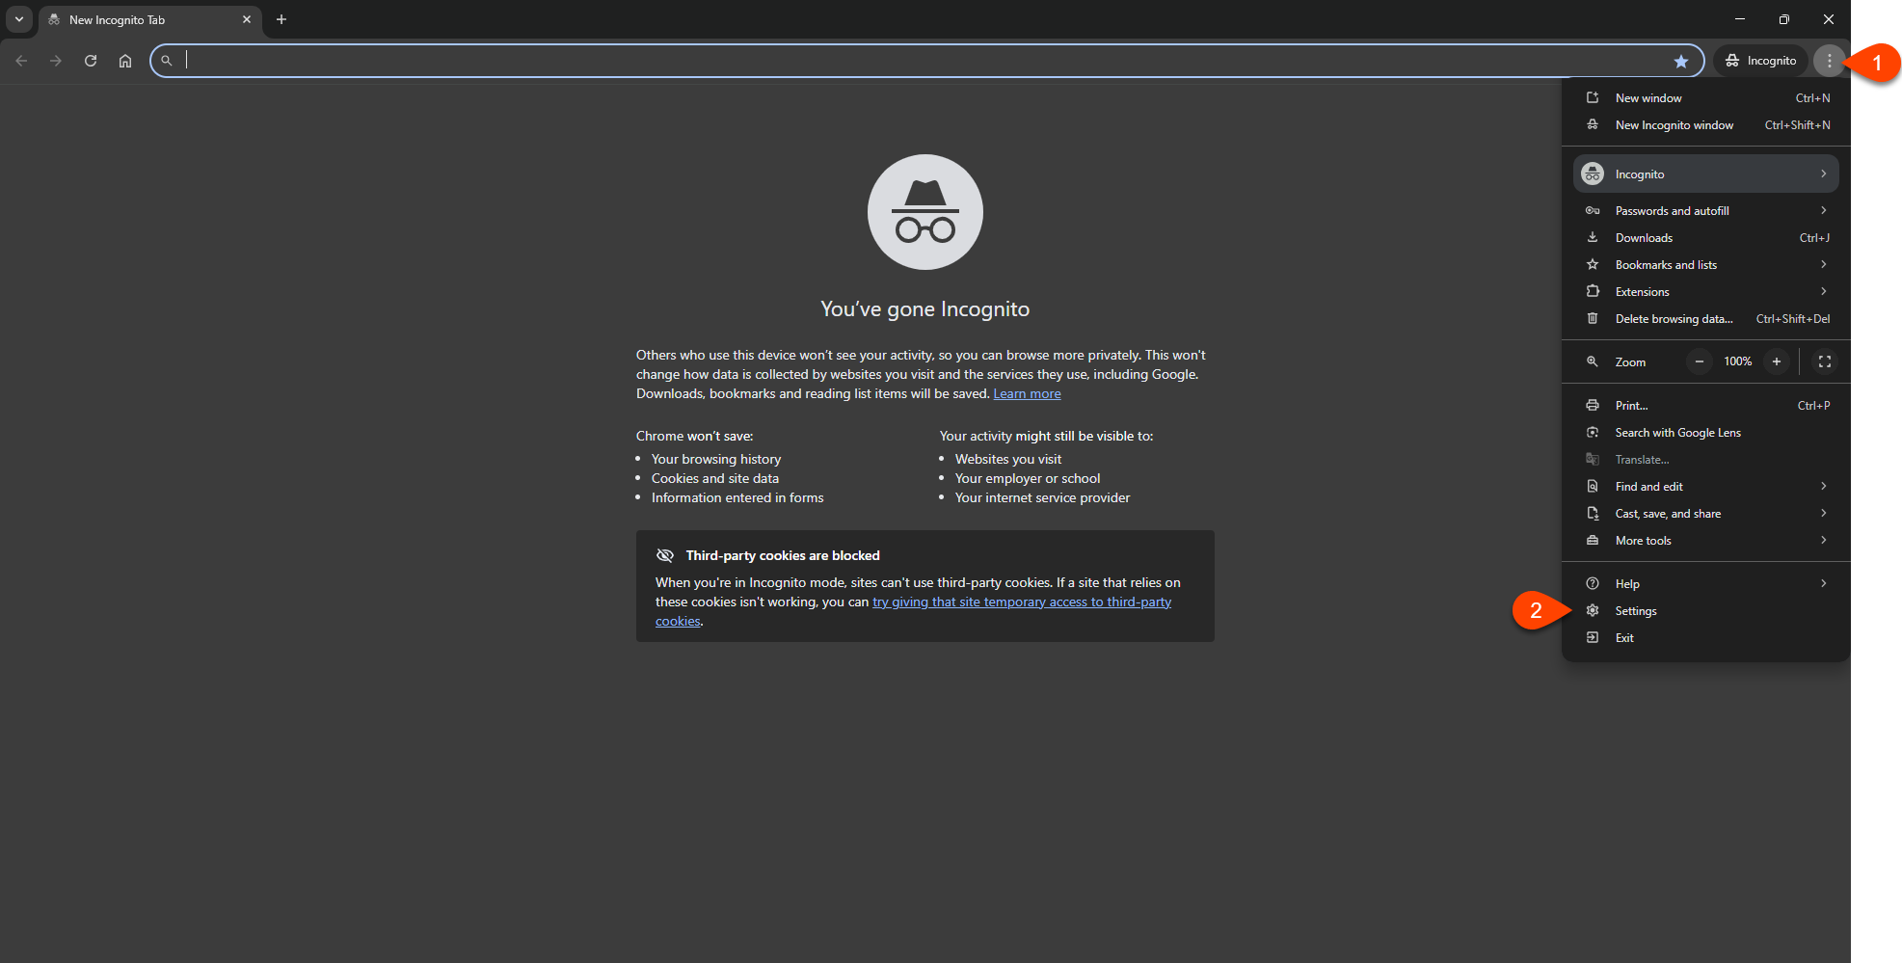Image resolution: width=1902 pixels, height=963 pixels.
Task: Select the New Incognito Tab tab
Action: click(149, 19)
